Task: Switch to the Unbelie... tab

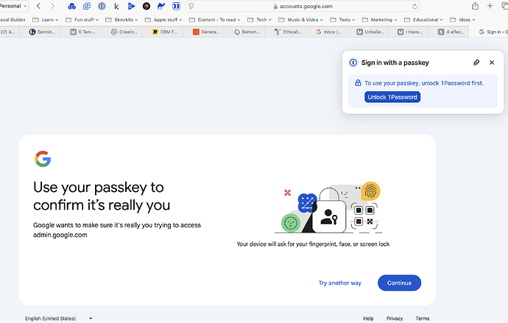Action: tap(367, 32)
